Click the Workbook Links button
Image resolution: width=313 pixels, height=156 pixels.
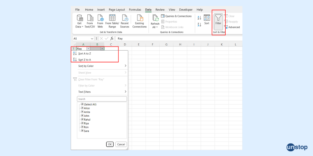pyautogui.click(x=172, y=27)
